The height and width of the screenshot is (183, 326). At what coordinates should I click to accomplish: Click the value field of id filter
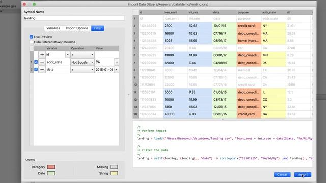[107, 54]
